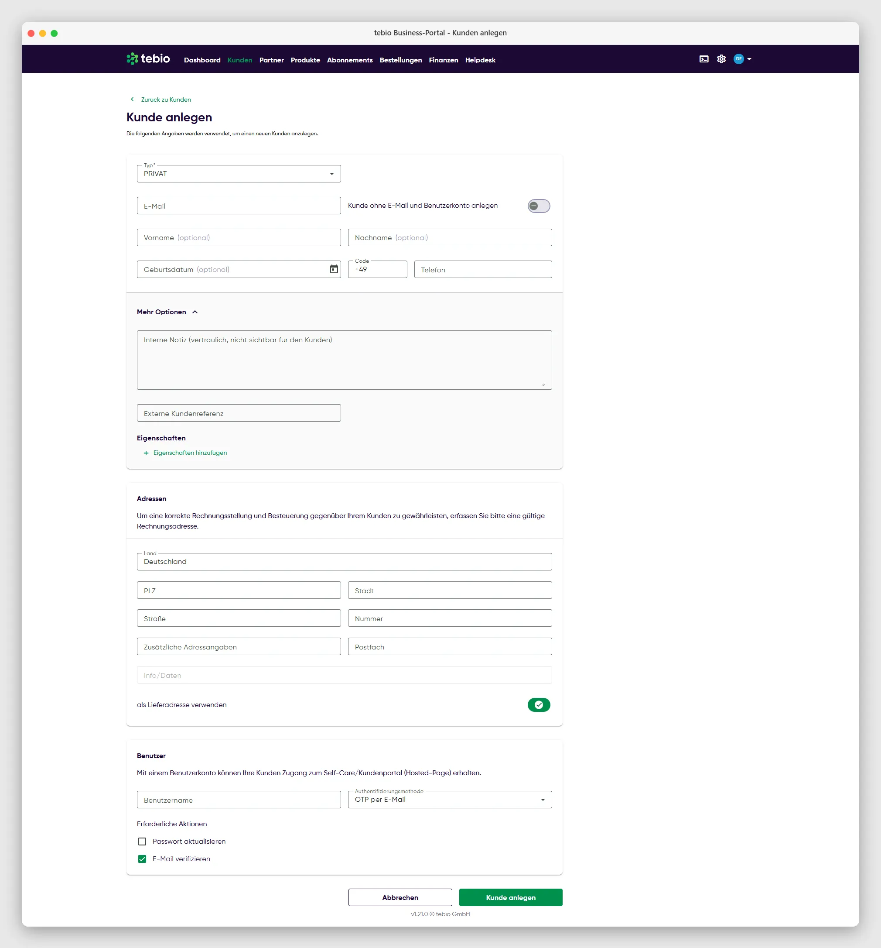The height and width of the screenshot is (948, 881).
Task: Open Finanzen navigation item
Action: click(x=443, y=60)
